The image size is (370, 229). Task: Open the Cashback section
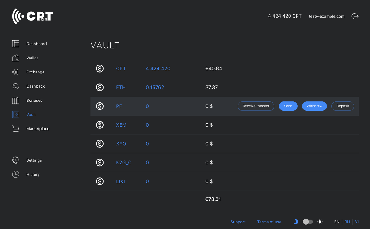36,86
